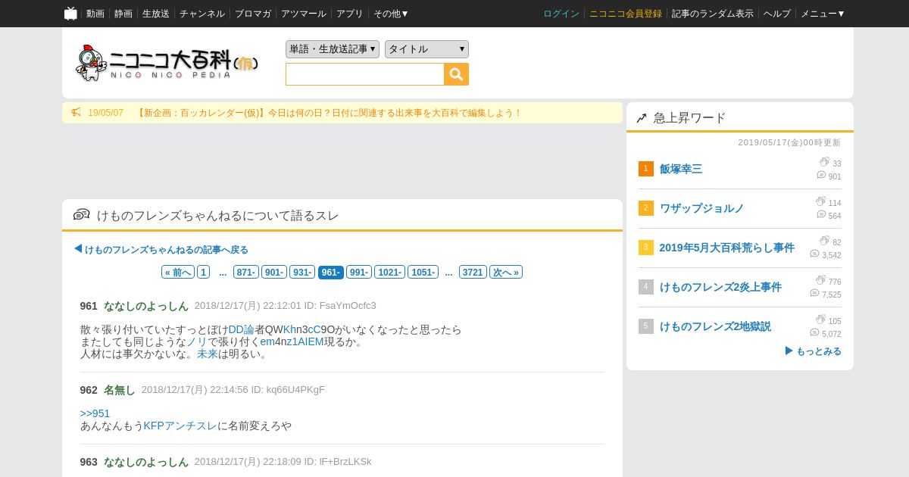Click post number 963
Screen dimensions: 909x477
point(89,462)
